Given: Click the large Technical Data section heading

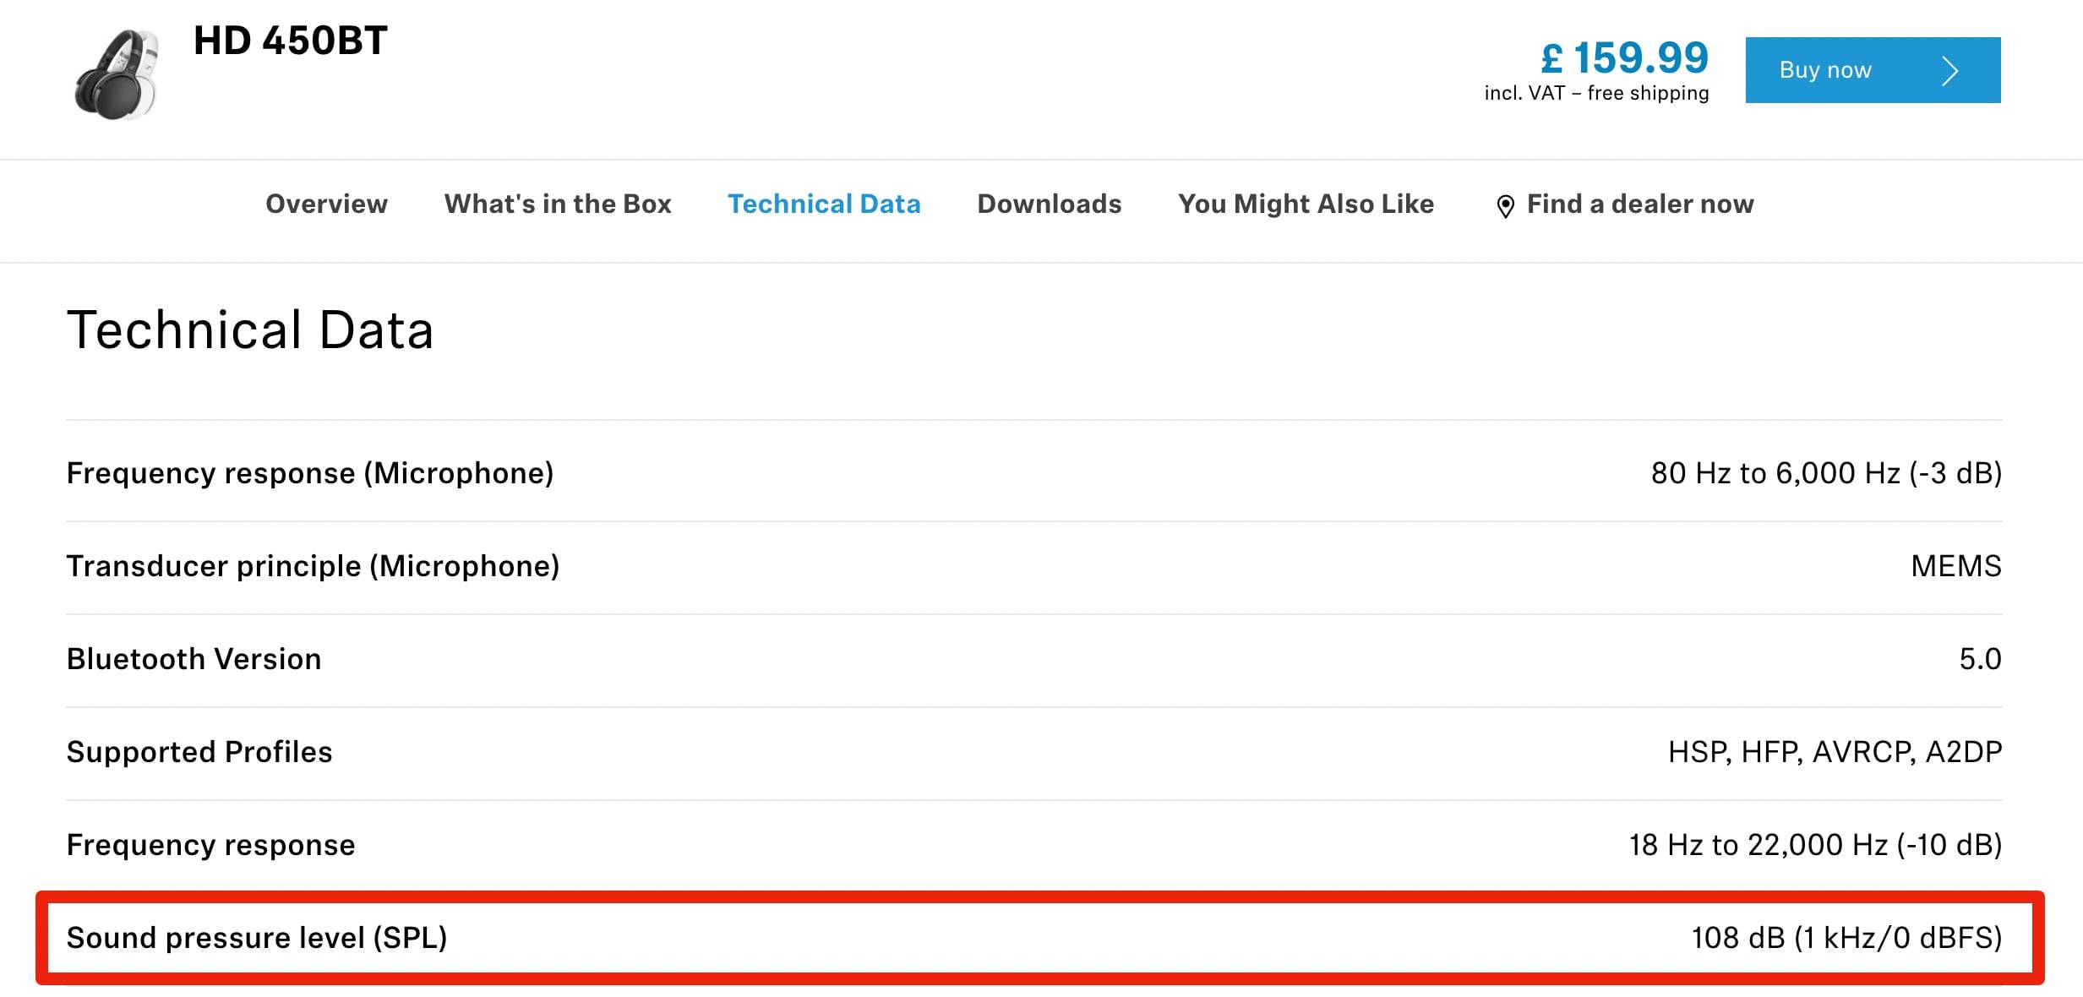Looking at the screenshot, I should (x=250, y=330).
